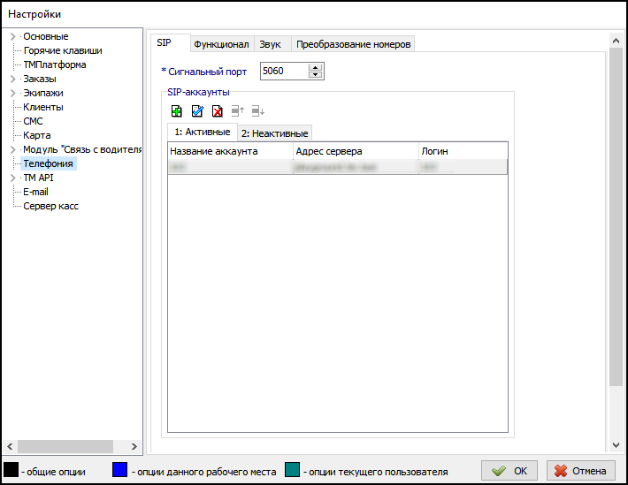Select the 2: Неактивные accounts tab

pos(275,133)
